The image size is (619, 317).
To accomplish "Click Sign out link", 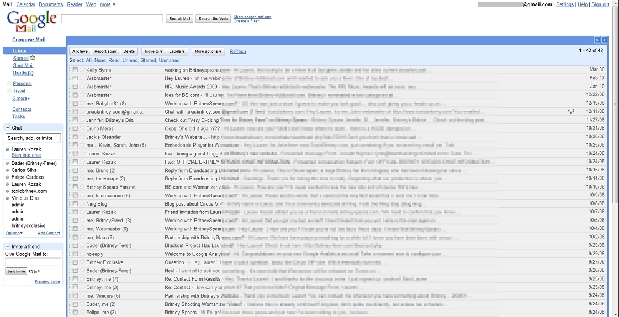I will coord(600,4).
